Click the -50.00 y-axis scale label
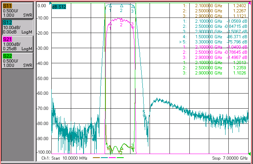Screen dimensions: 253x164 pyautogui.click(x=43, y=78)
